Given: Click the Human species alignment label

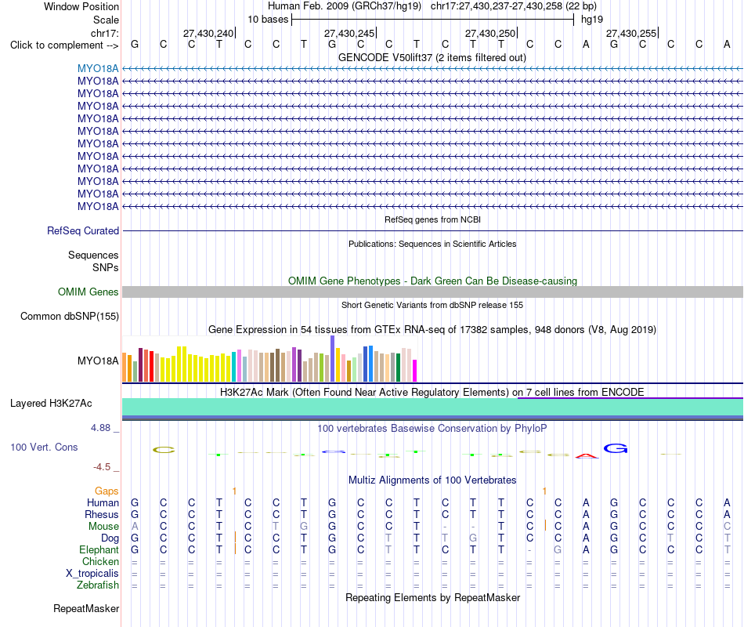Looking at the screenshot, I should pos(103,502).
